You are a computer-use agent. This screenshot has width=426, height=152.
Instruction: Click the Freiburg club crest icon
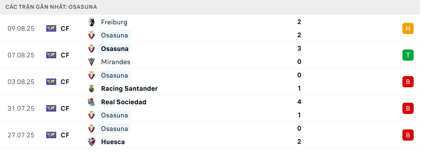tap(92, 22)
